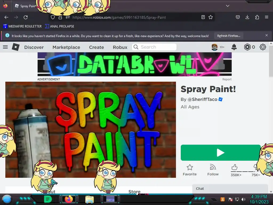The width and height of the screenshot is (273, 205).
Task: Expand the list all tabs chevron
Action: point(228,6)
